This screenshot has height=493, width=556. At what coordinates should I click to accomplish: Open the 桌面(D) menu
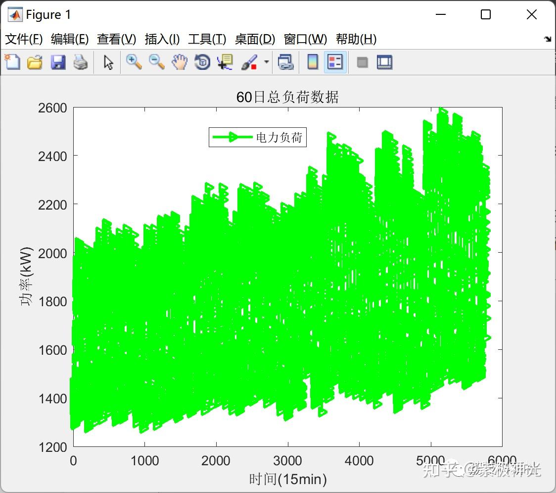[255, 39]
